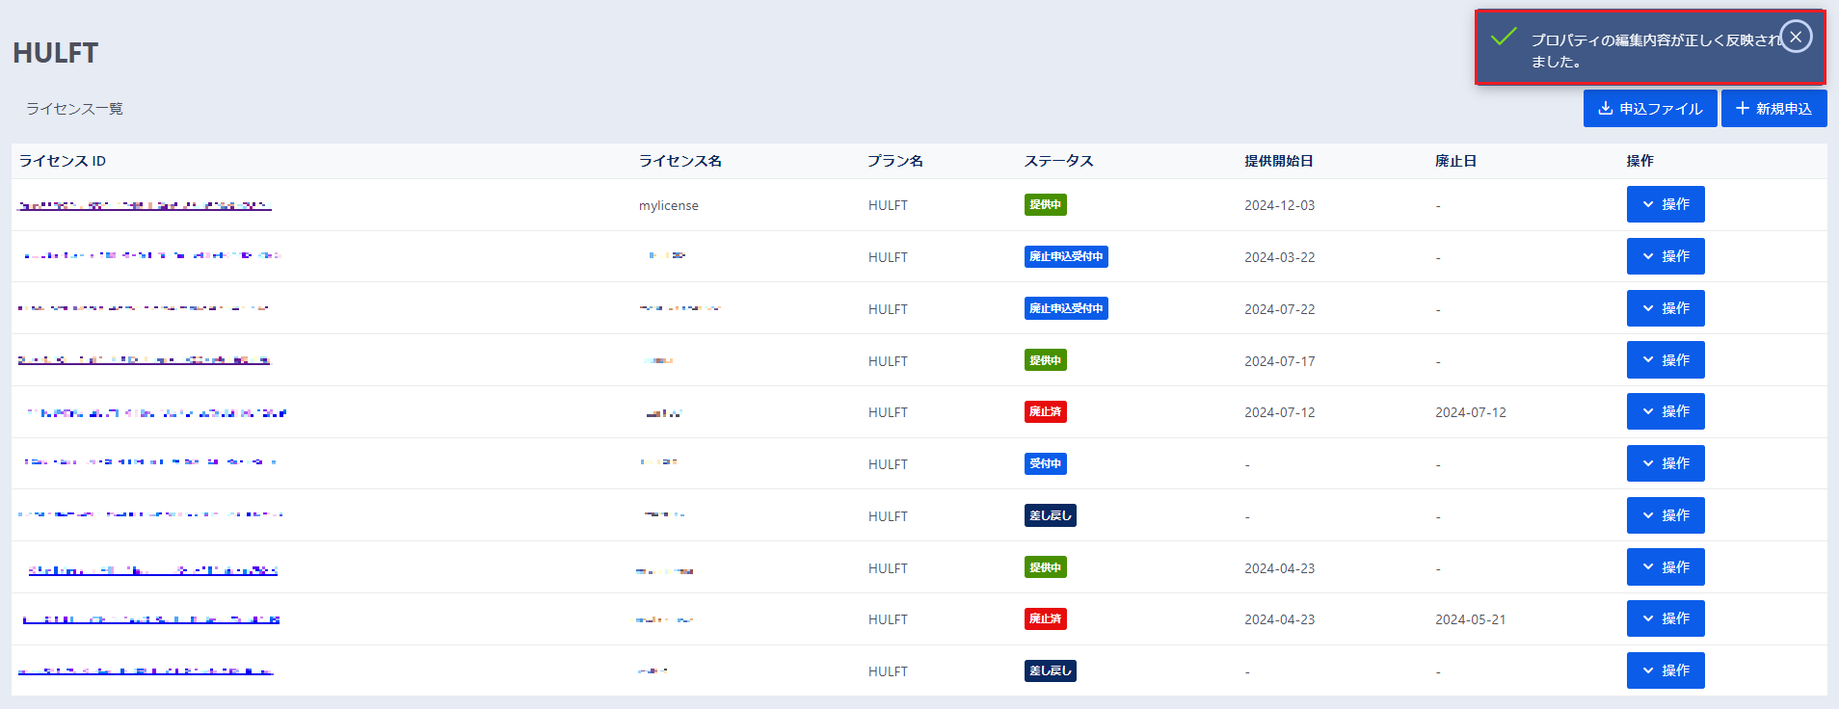
Task: Start a new application with 新規申込
Action: click(x=1773, y=109)
